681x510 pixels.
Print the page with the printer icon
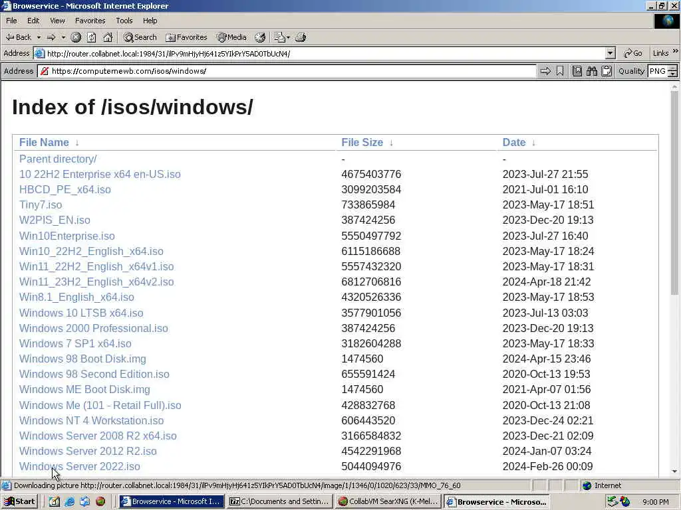(x=301, y=37)
